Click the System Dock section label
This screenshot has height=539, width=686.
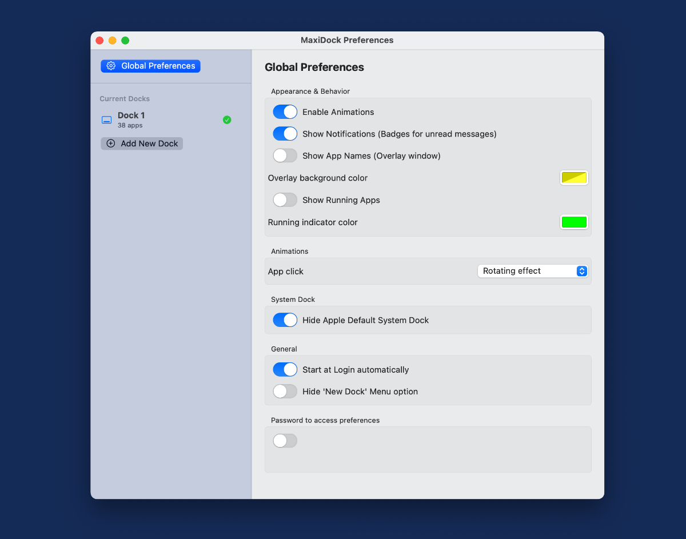(x=293, y=300)
